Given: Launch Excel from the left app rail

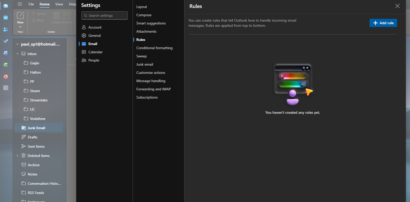Looking at the screenshot, I should [6, 65].
